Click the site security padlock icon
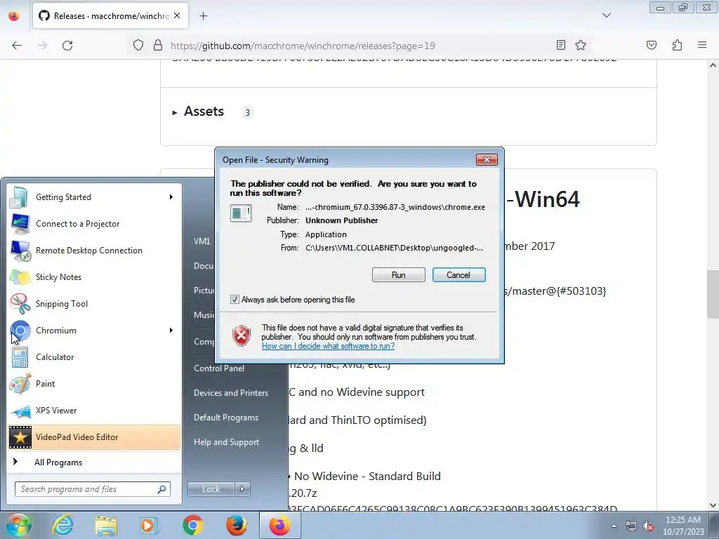719x539 pixels. [x=158, y=46]
